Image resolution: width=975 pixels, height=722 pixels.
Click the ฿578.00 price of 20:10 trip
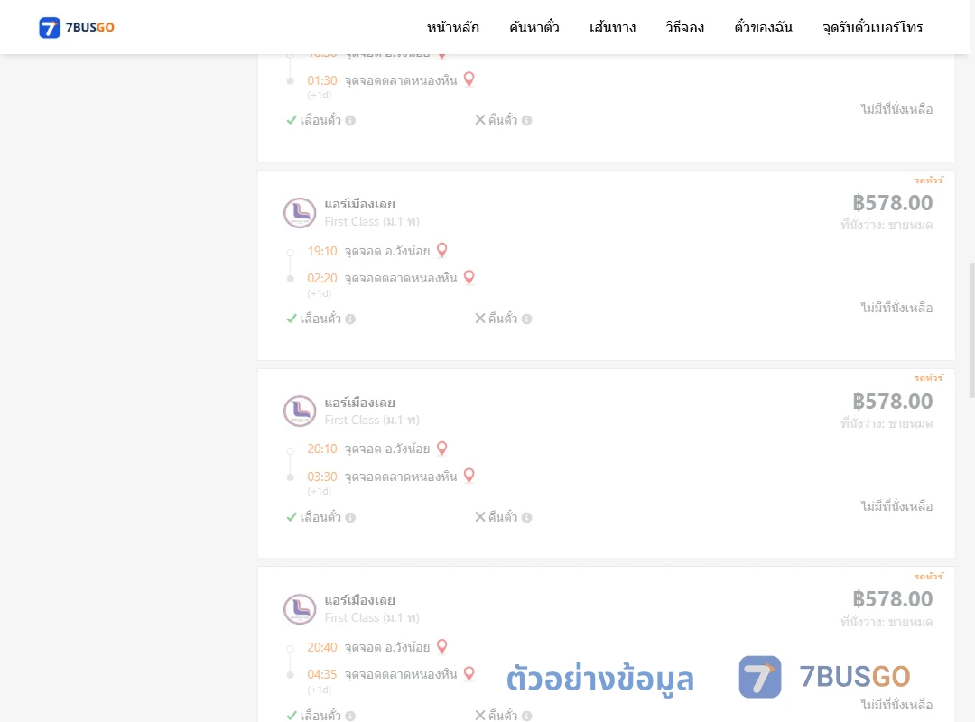(x=892, y=401)
